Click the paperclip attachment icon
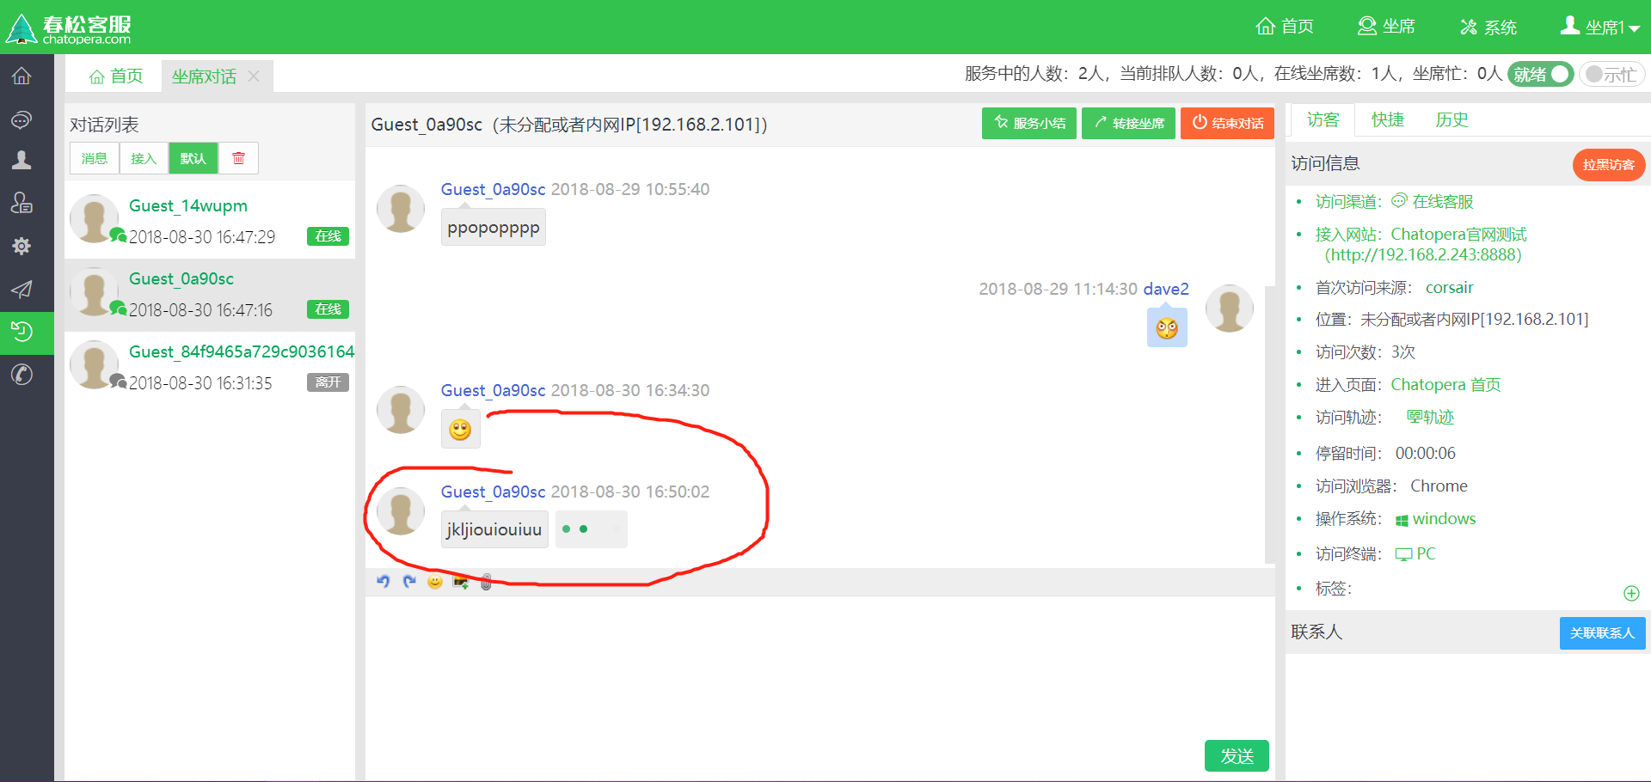The width and height of the screenshot is (1651, 782). pos(486,582)
